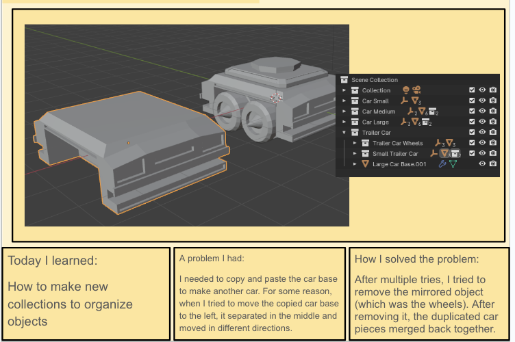Hide Car Medium with its eye icon

482,111
